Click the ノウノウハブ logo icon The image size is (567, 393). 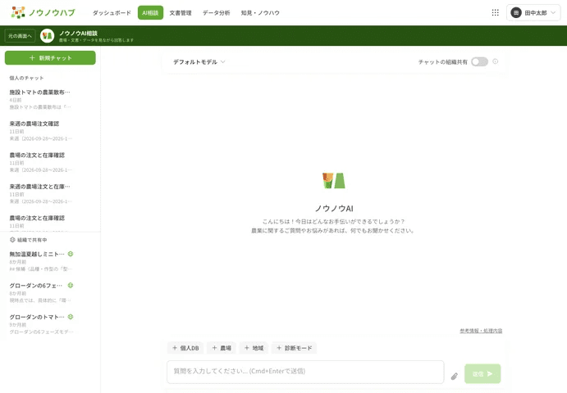click(18, 12)
